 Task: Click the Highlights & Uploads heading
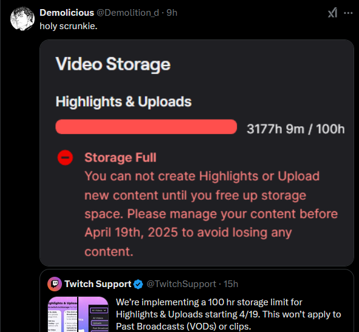coord(124,101)
